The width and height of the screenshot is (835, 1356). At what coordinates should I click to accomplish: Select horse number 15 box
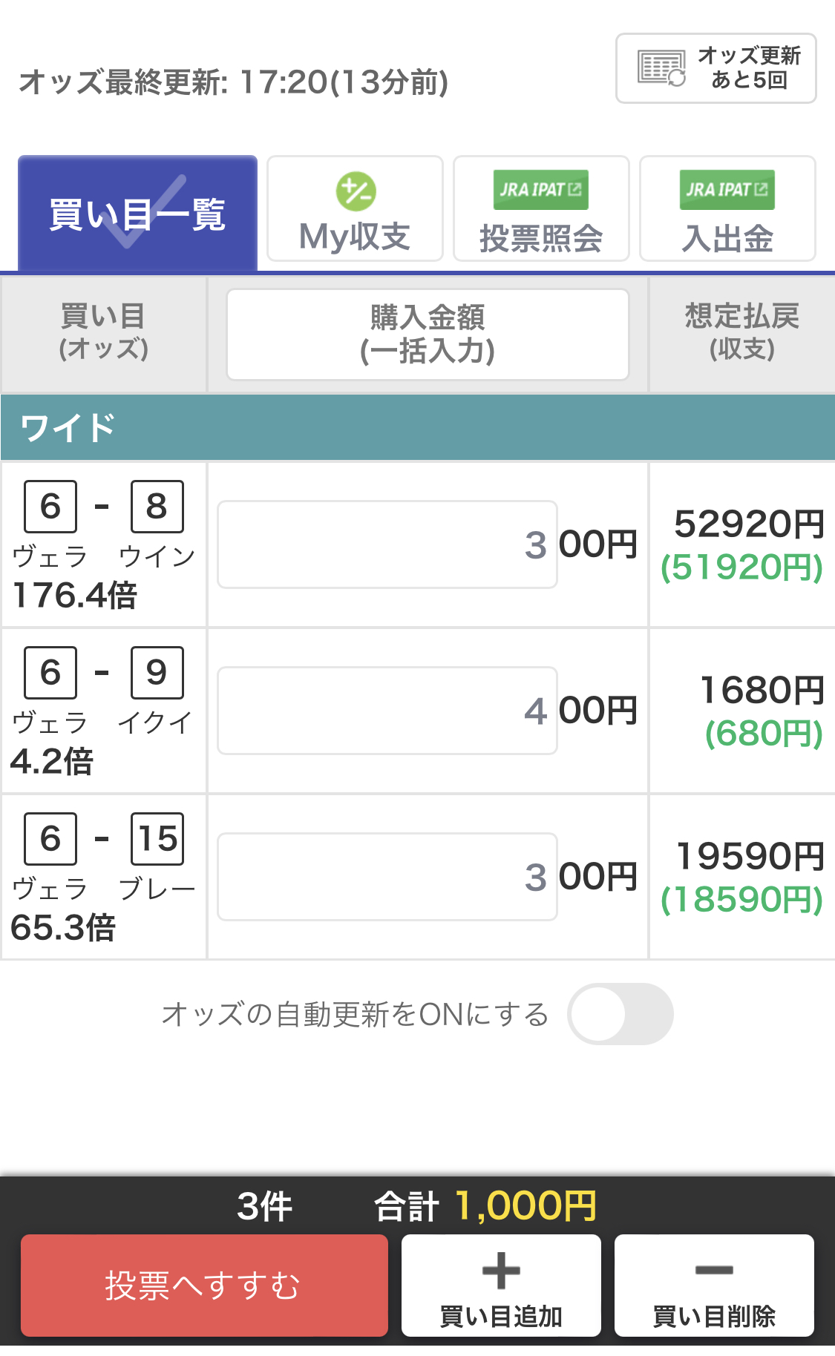[x=157, y=839]
